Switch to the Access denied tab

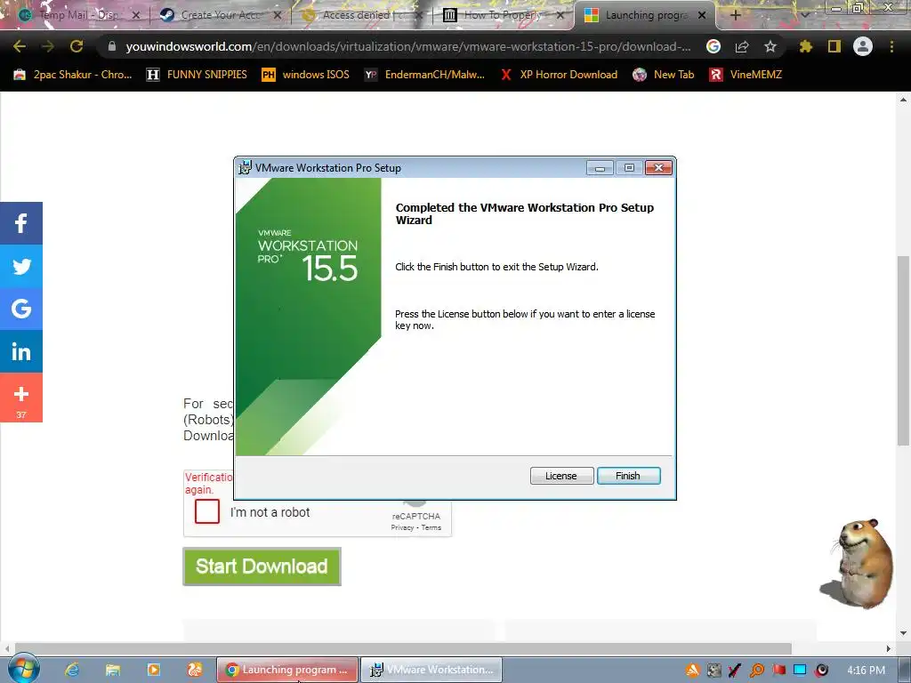(362, 15)
